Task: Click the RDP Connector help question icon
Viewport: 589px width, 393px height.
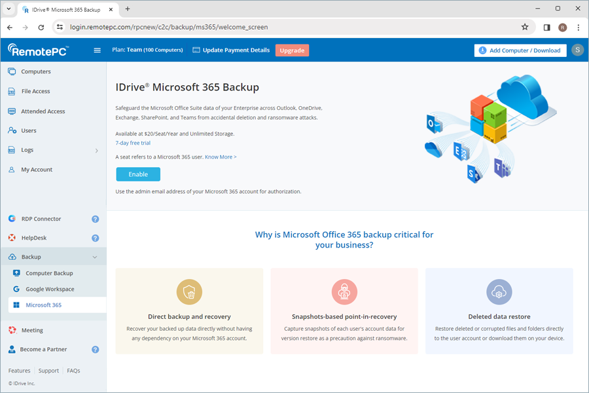Action: pyautogui.click(x=95, y=219)
